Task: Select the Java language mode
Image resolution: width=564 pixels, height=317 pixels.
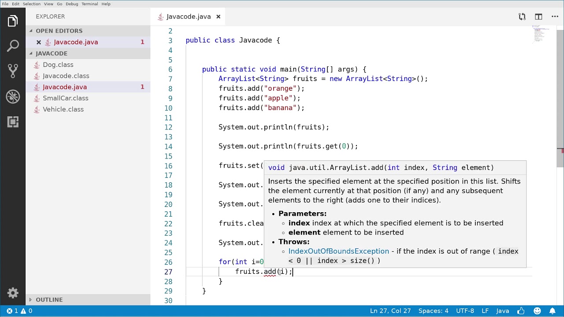Action: tap(503, 311)
